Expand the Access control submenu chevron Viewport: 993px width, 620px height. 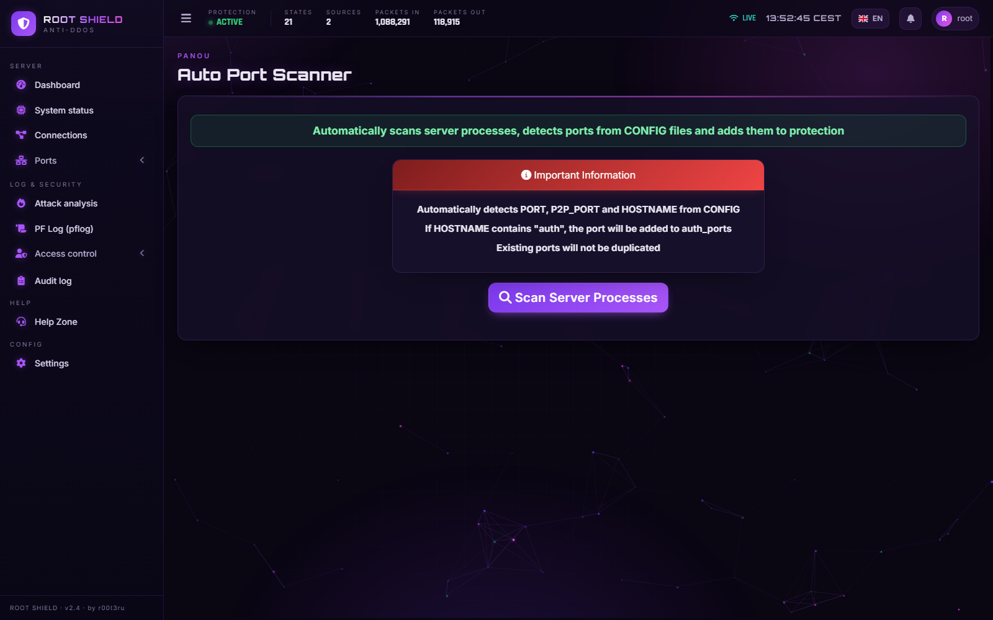pyautogui.click(x=142, y=253)
